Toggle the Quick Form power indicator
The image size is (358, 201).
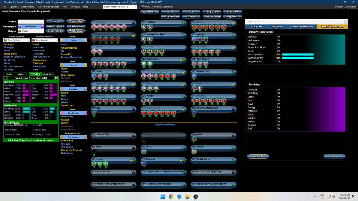(233, 161)
